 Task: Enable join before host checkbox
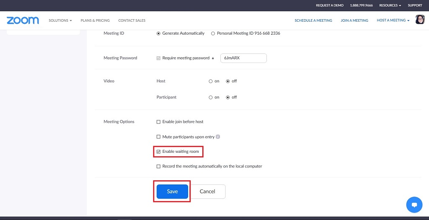158,122
